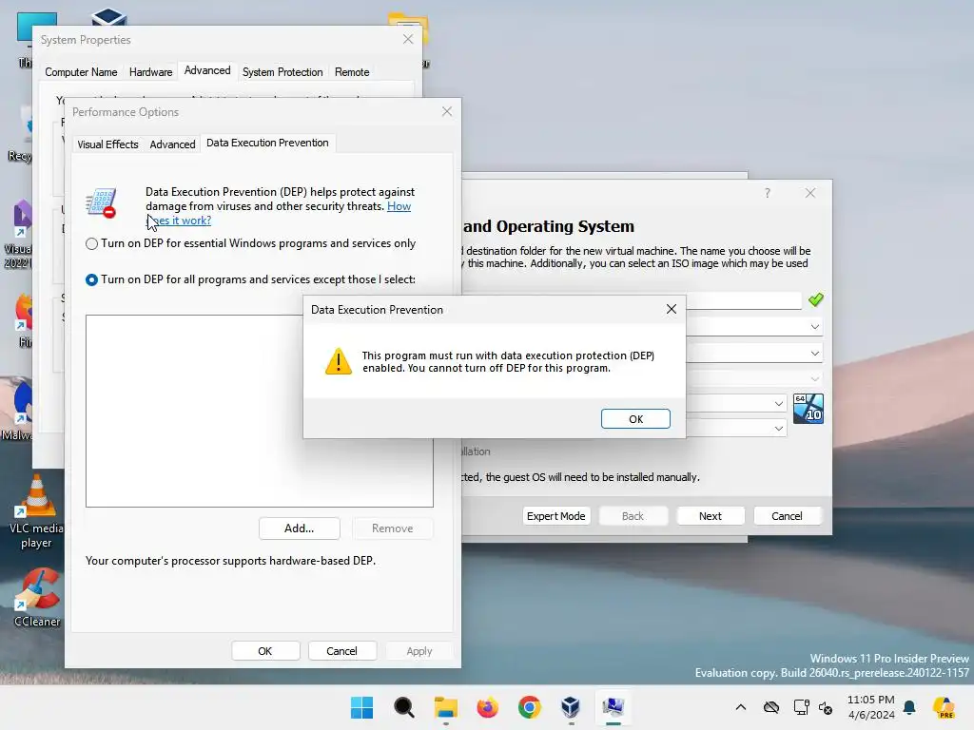Switch to Performance Options Advanced tab
Viewport: 974px width, 730px height.
click(x=173, y=144)
